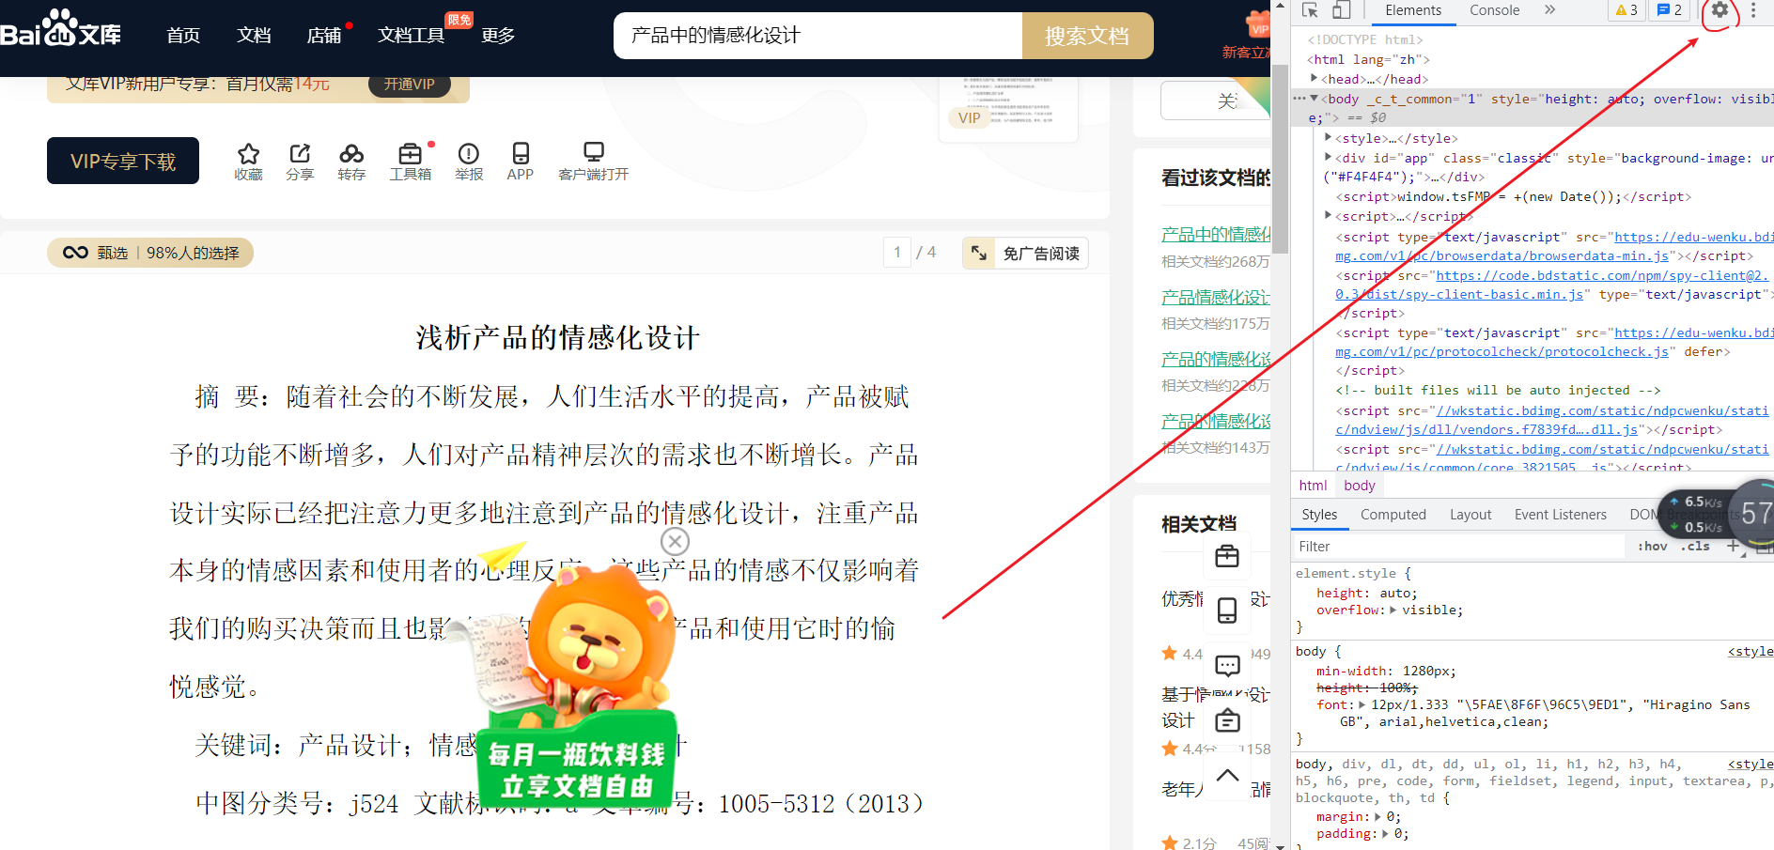Screen dimensions: 1774x850
Task: Click the floating sidebar mobile phone icon
Action: (x=1227, y=610)
